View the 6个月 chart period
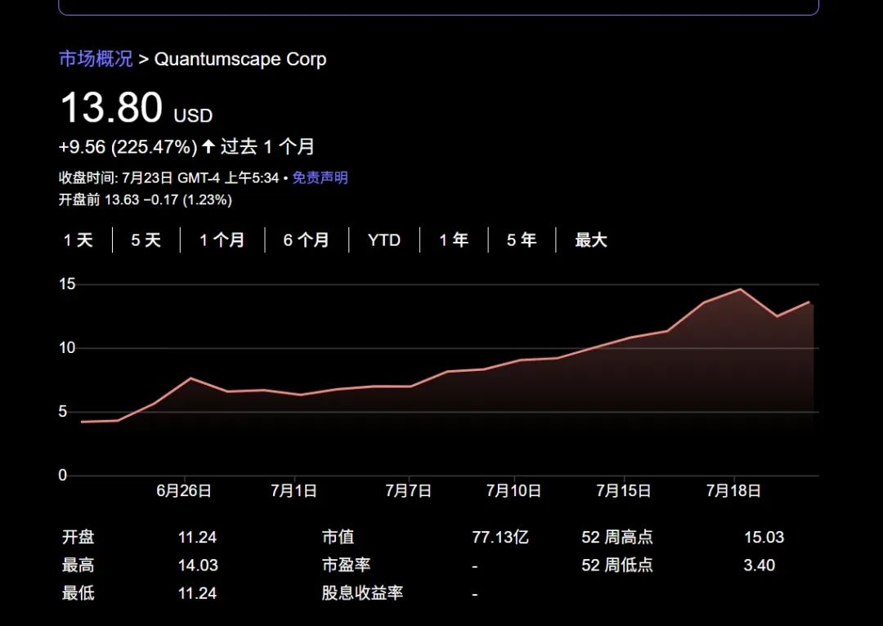This screenshot has height=626, width=883. click(307, 239)
